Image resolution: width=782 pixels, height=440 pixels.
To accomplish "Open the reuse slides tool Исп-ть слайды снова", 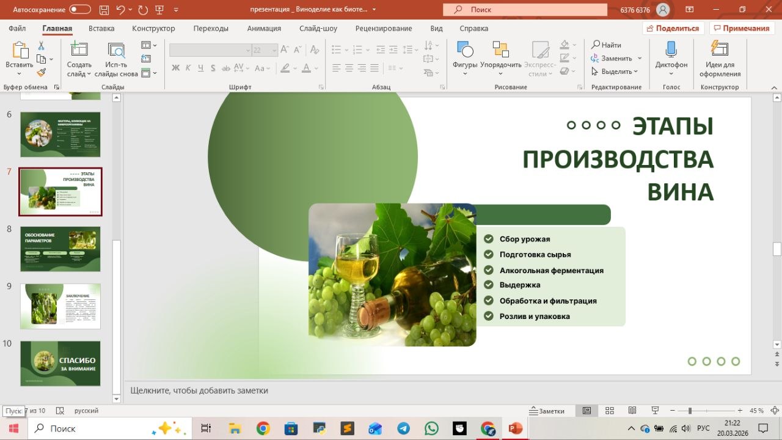I will pyautogui.click(x=116, y=60).
